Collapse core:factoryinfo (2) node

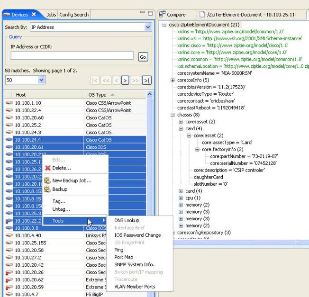197,150
